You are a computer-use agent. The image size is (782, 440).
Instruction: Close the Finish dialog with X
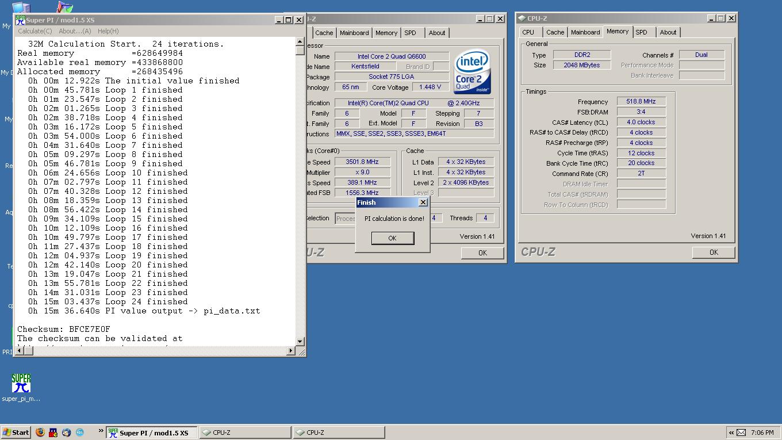pos(423,202)
